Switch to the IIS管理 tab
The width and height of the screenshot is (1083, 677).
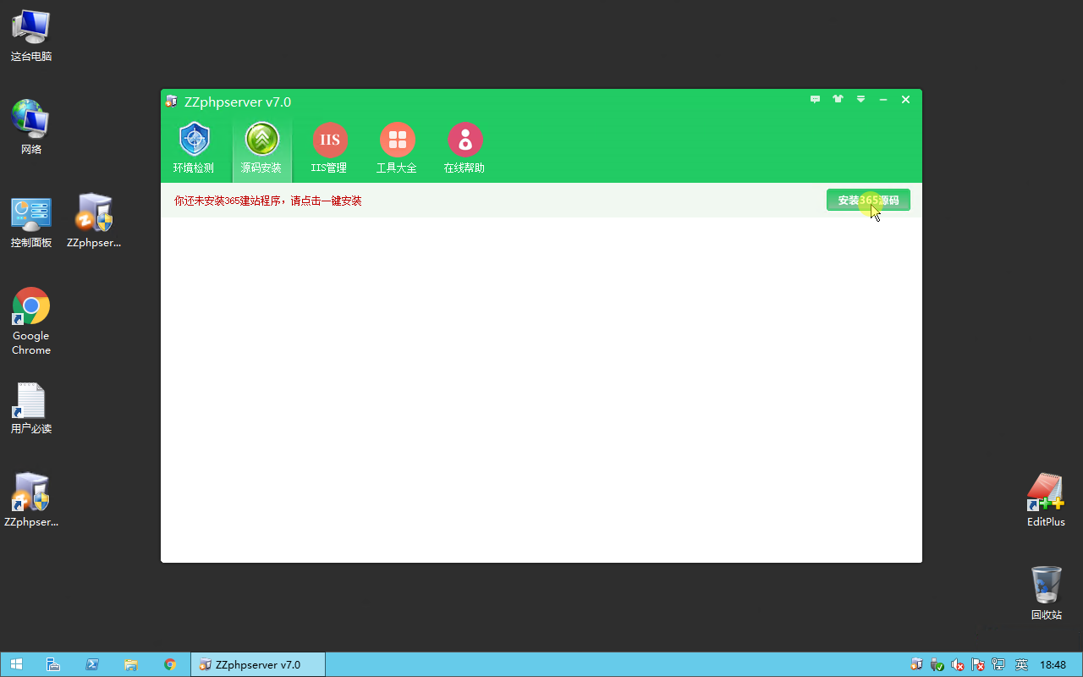pos(329,148)
